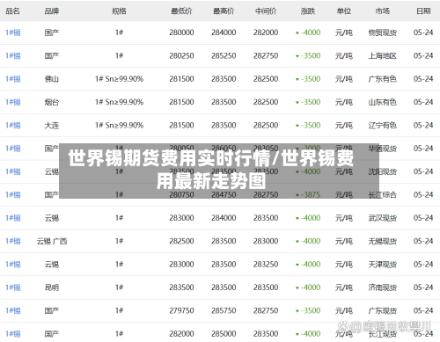Click the 元/吨 unit in 上海地区 row
The width and height of the screenshot is (440, 342).
(x=344, y=55)
